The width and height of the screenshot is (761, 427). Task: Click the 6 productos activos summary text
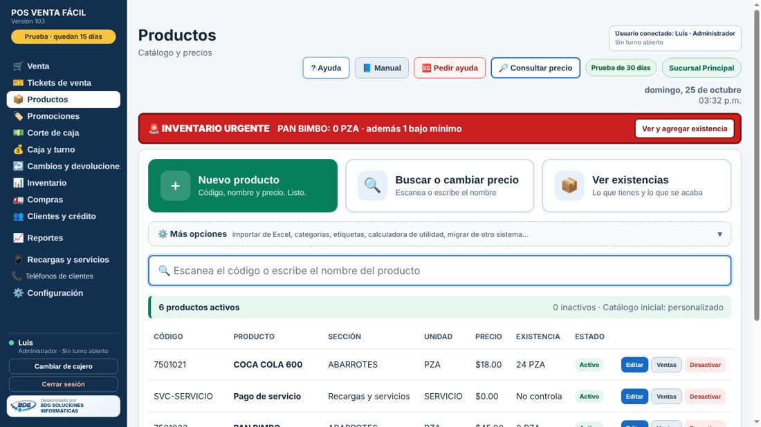[199, 307]
